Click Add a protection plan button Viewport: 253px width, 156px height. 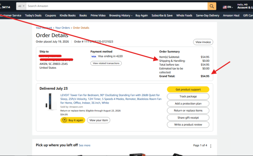[x=188, y=104]
